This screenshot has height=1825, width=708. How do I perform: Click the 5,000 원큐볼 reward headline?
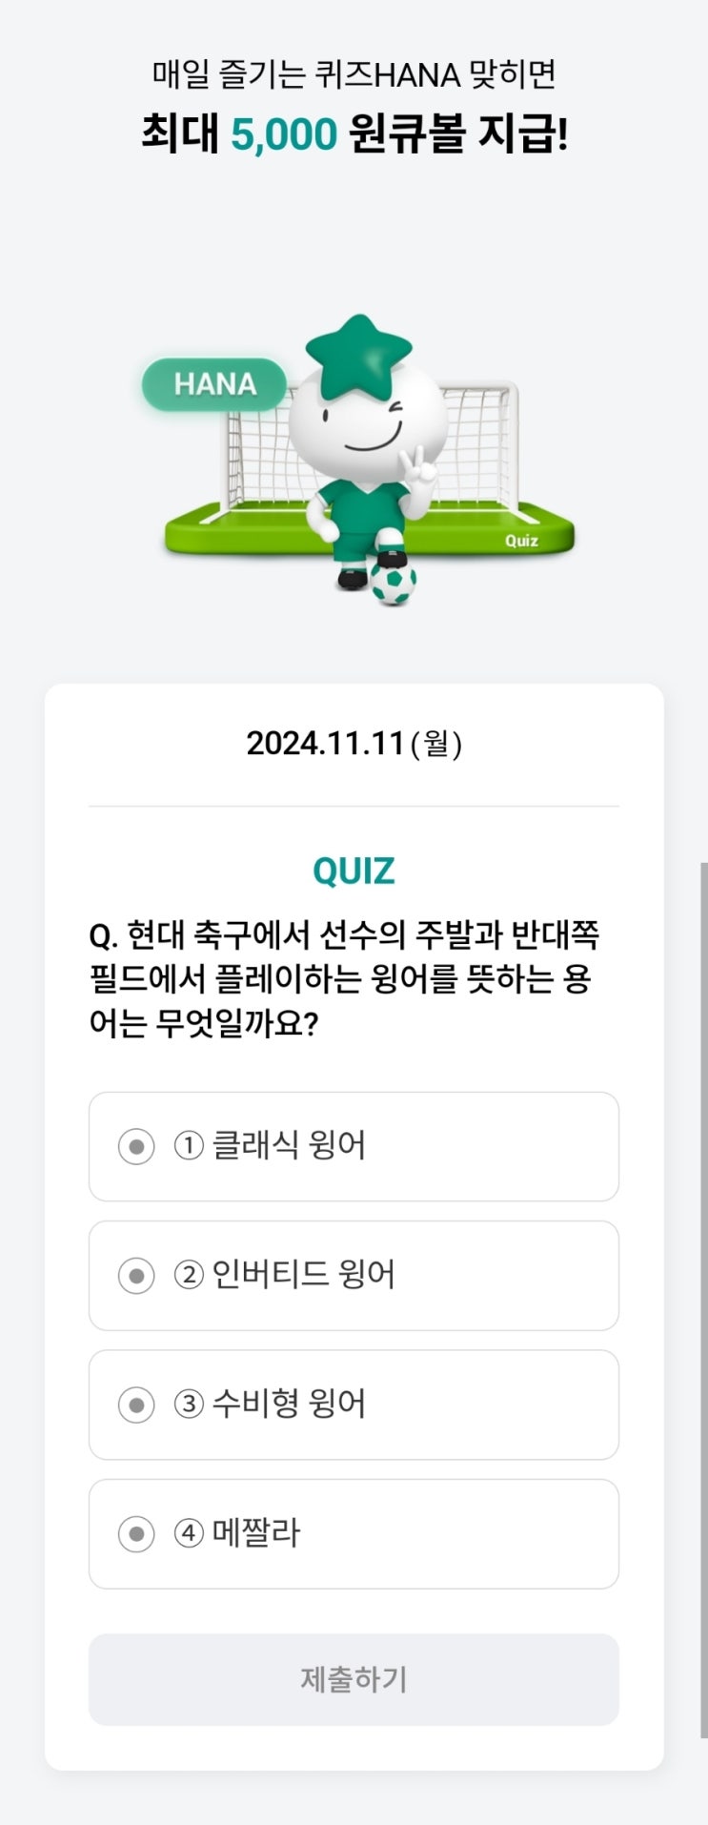(354, 133)
